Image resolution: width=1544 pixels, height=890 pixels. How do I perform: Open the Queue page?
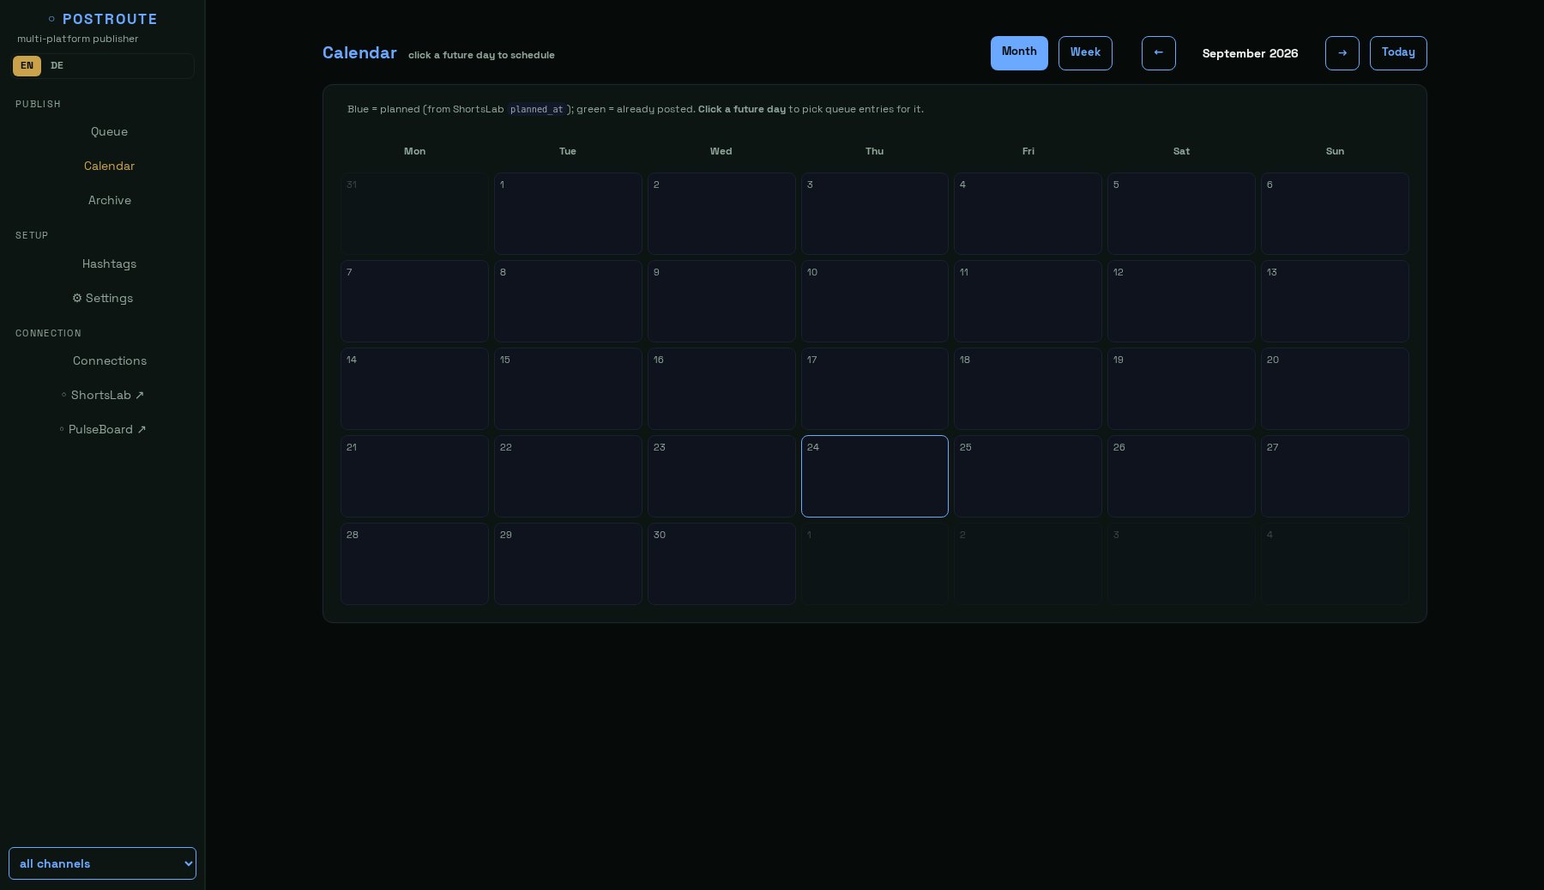109,131
